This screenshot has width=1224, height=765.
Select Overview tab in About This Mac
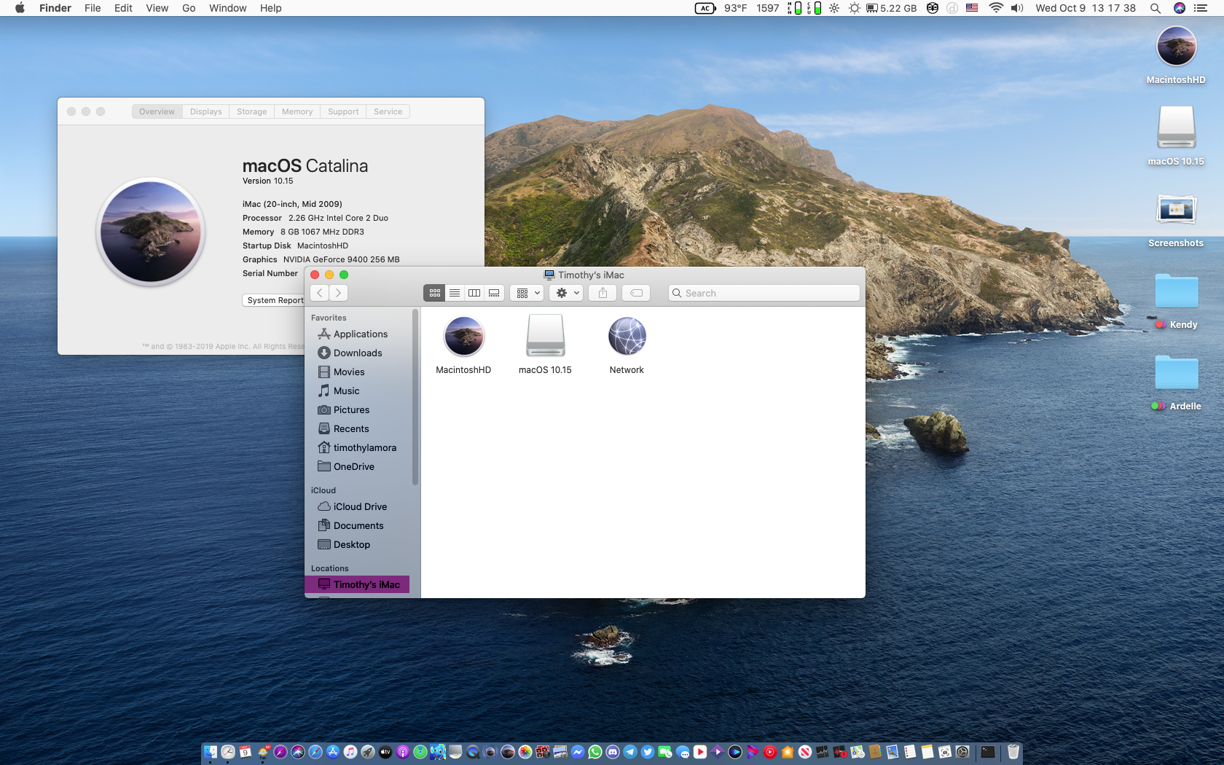[x=157, y=111]
